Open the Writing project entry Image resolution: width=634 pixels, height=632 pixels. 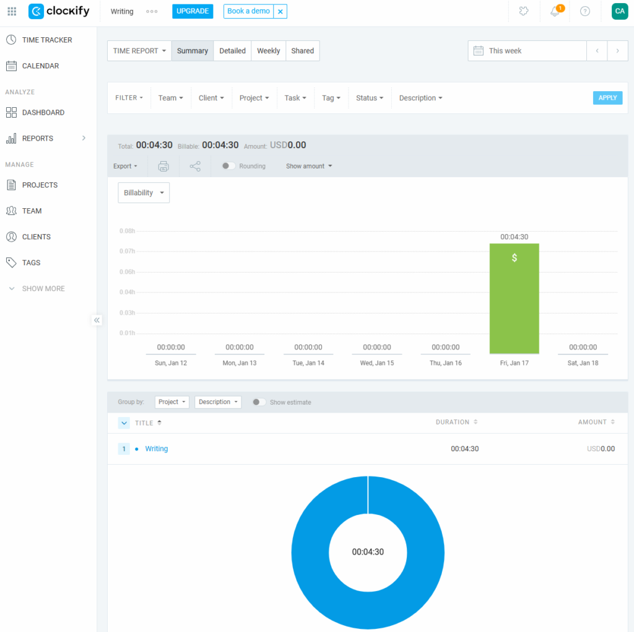click(x=156, y=448)
